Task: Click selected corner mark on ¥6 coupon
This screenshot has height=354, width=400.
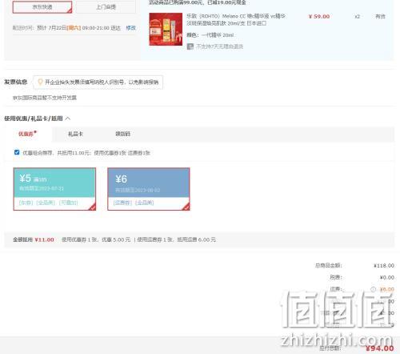Action: point(186,207)
